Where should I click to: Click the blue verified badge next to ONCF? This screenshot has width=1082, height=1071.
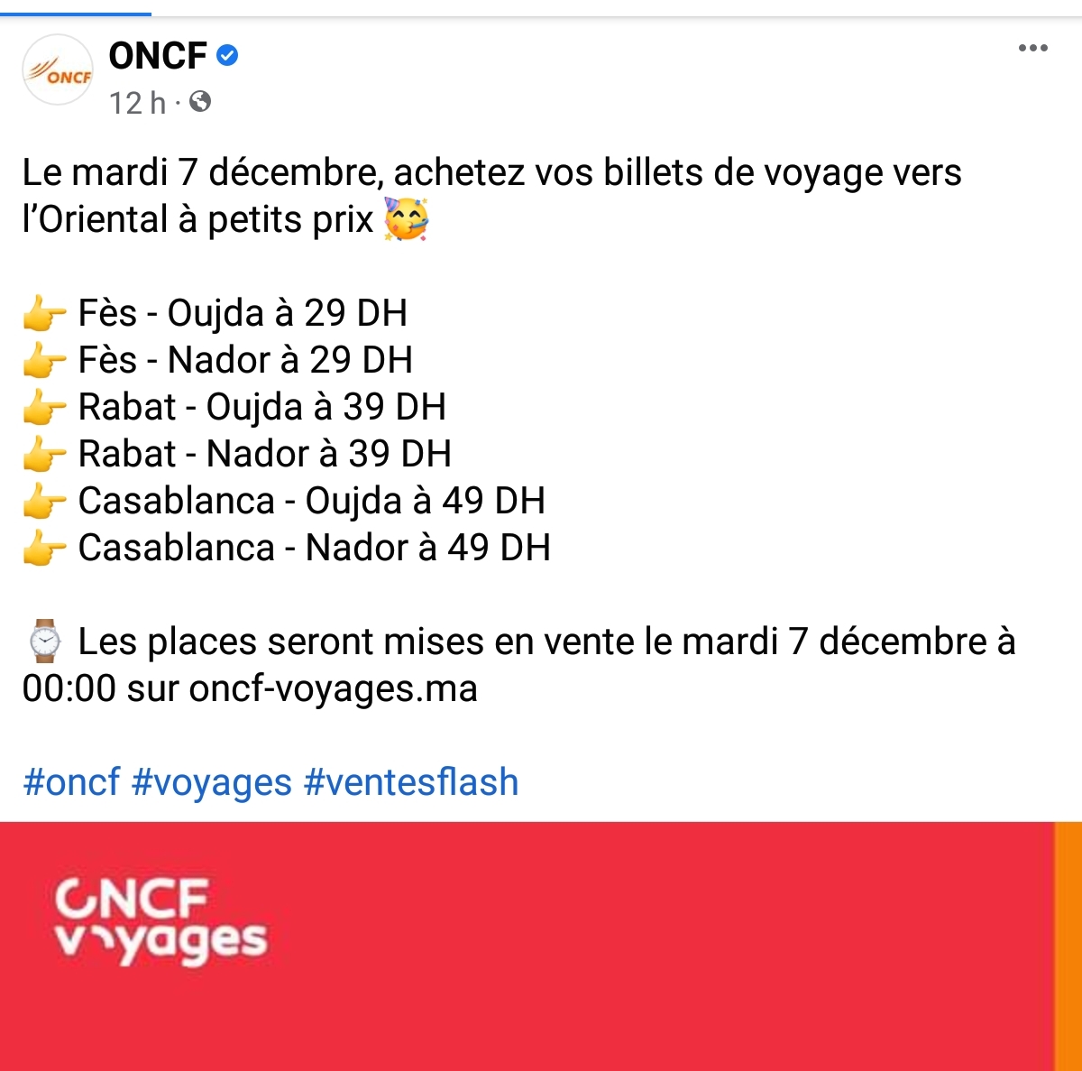point(227,56)
